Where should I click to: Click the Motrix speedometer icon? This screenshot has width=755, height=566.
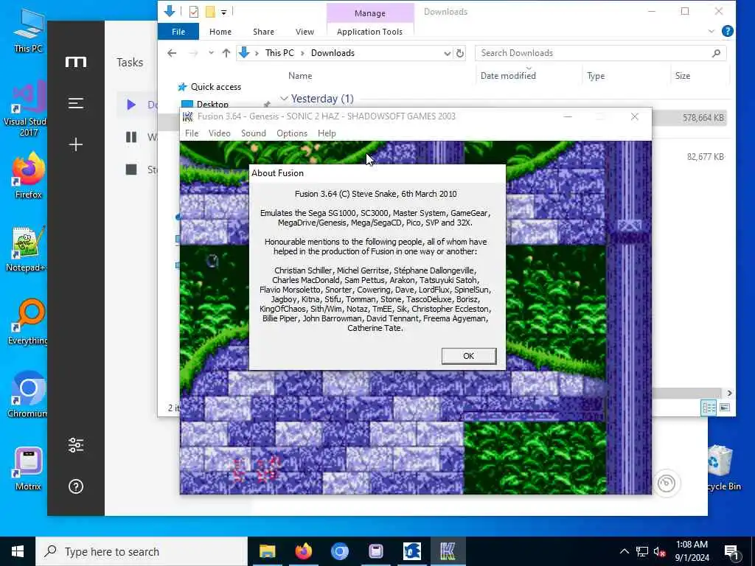pos(667,483)
